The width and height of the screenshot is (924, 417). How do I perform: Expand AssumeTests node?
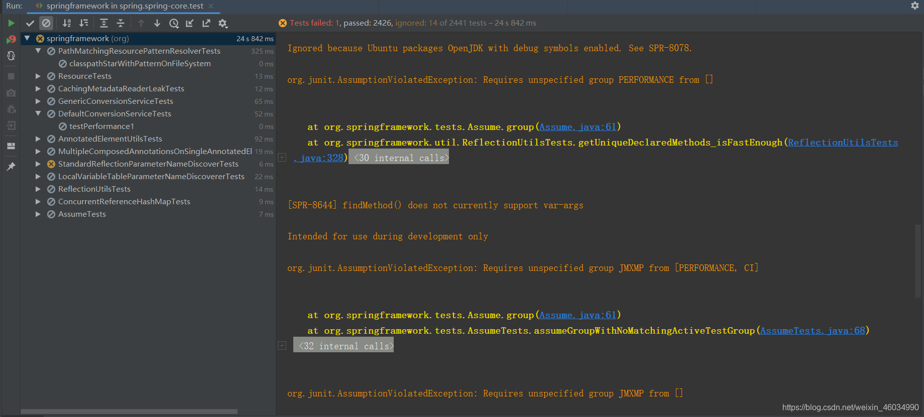pyautogui.click(x=38, y=214)
